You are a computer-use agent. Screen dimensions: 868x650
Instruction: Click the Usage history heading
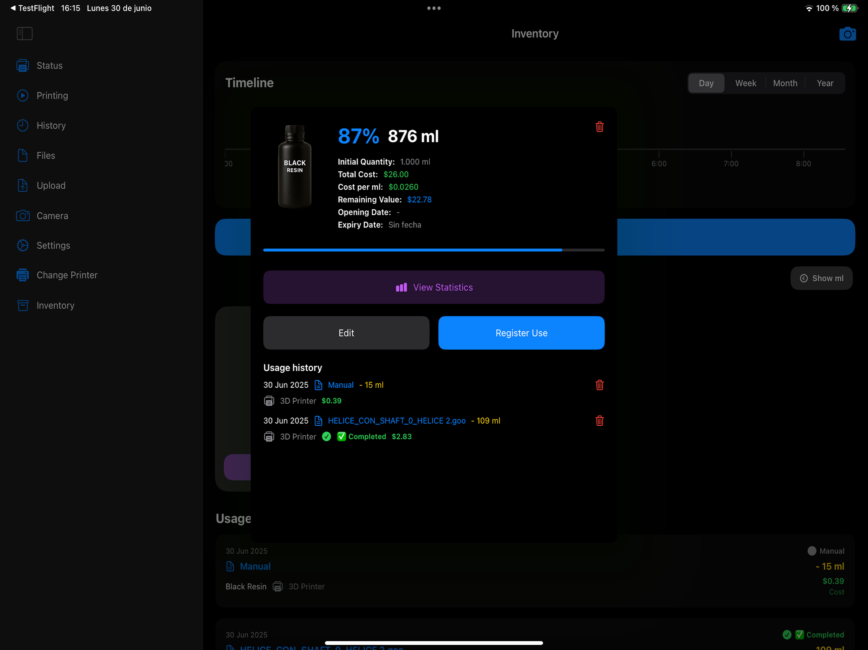tap(293, 368)
